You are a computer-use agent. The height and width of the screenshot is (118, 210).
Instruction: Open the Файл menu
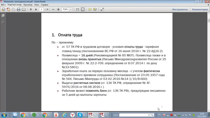coord(3,5)
